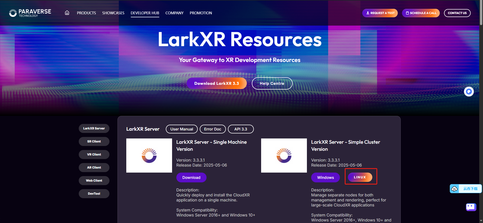The width and height of the screenshot is (483, 223).
Task: Open the DEVELOPER HUB menu
Action: tap(145, 13)
